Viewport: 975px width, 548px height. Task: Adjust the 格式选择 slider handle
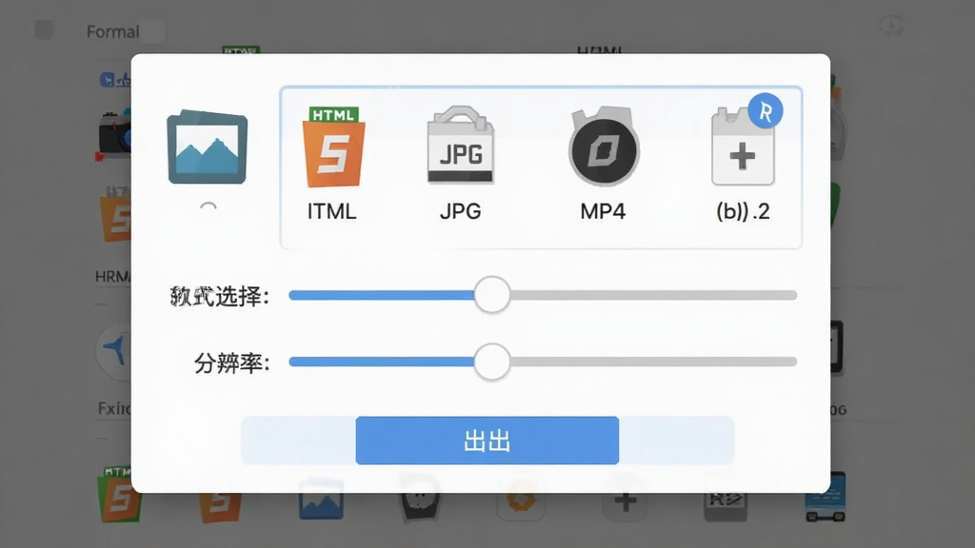click(492, 295)
